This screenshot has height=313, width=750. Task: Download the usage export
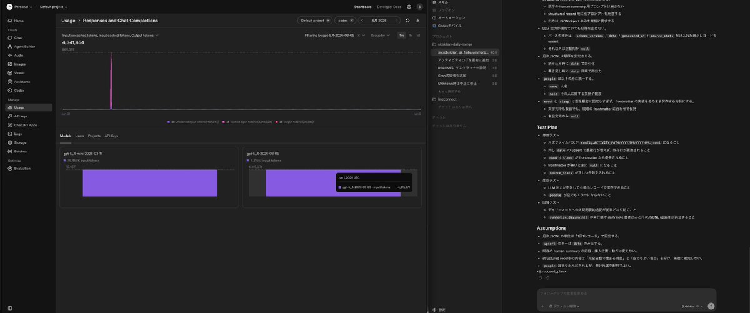pos(417,21)
